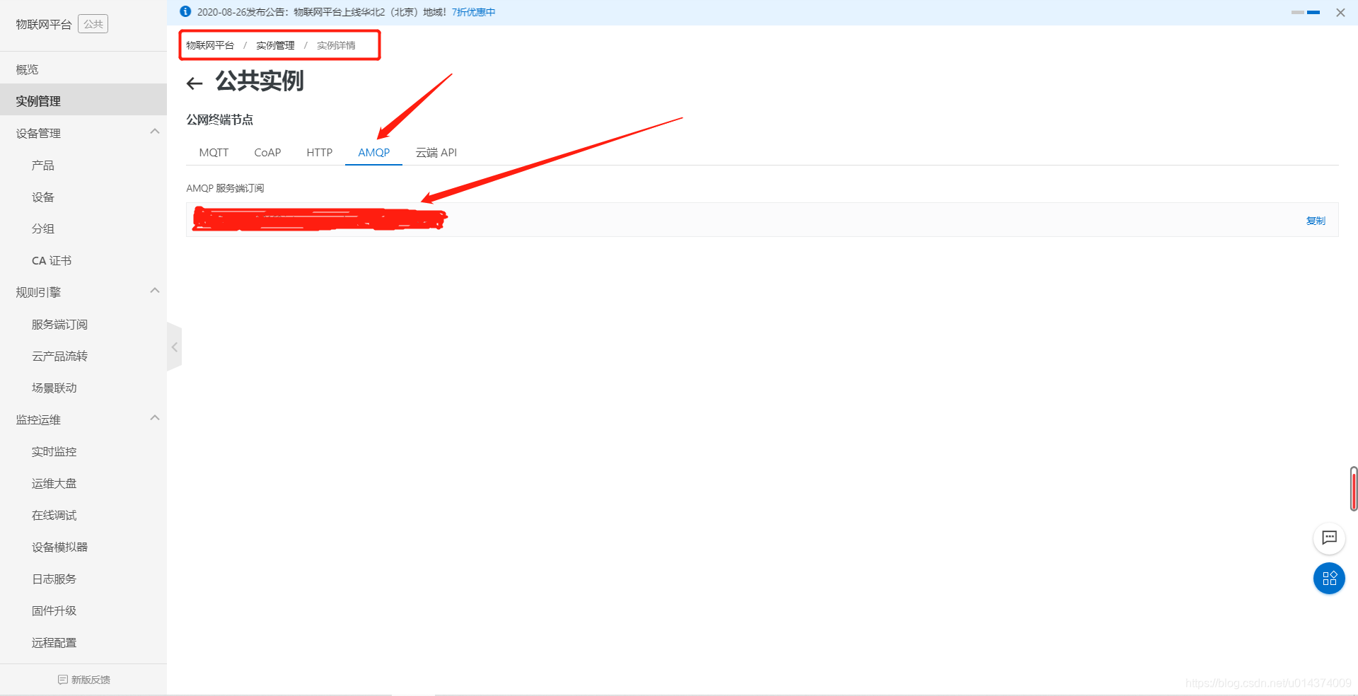This screenshot has height=696, width=1358.
Task: Collapse the 监控运维 section
Action: tap(155, 418)
